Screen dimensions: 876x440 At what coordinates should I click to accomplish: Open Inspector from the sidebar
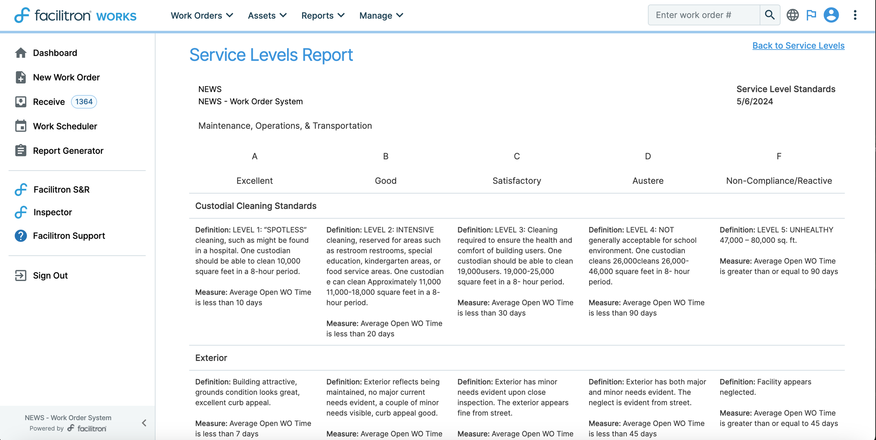click(52, 212)
